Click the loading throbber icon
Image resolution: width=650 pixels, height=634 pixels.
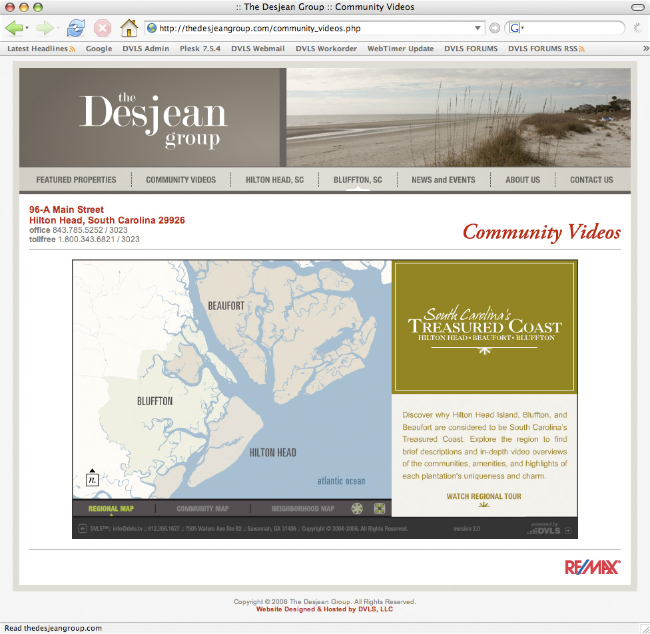[x=637, y=28]
